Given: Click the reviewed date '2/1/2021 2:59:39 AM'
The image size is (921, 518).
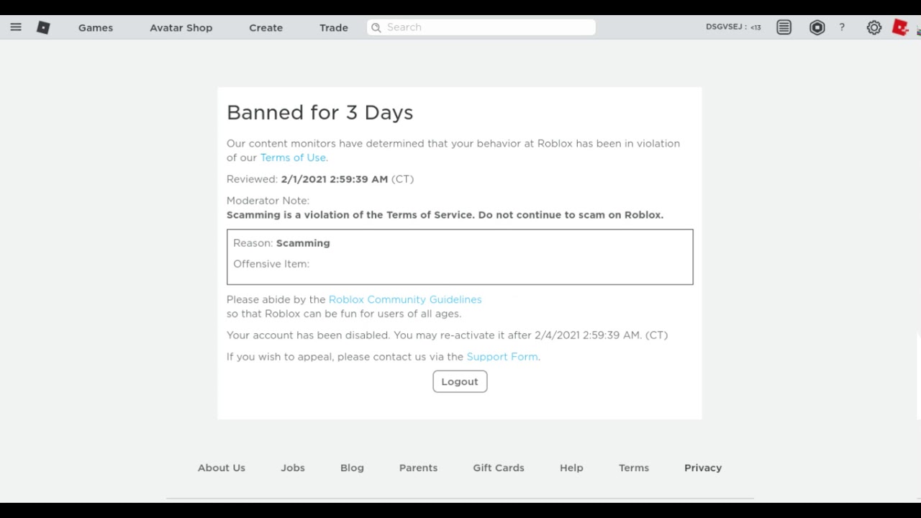Looking at the screenshot, I should click(x=335, y=179).
